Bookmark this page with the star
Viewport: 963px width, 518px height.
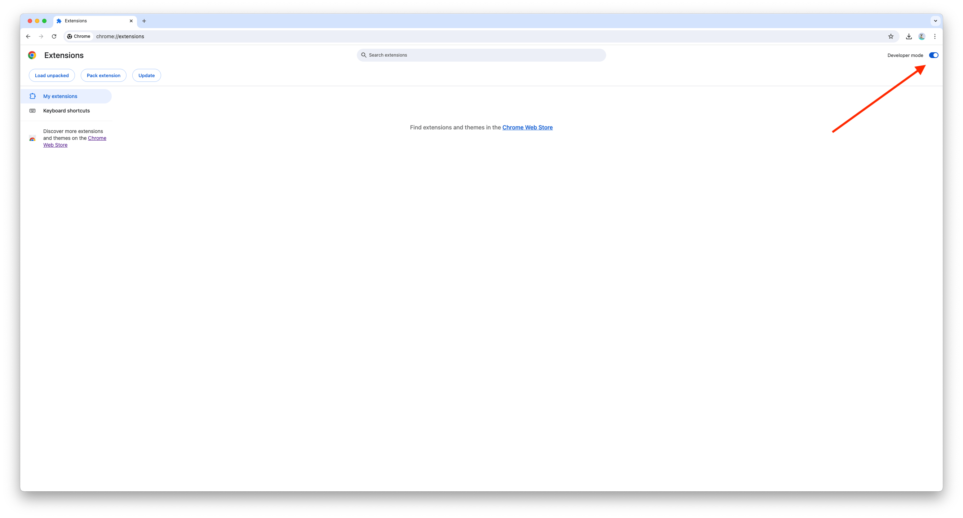coord(891,36)
